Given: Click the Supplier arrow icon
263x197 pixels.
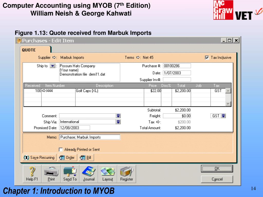Looking at the screenshot, I should coord(54,57).
